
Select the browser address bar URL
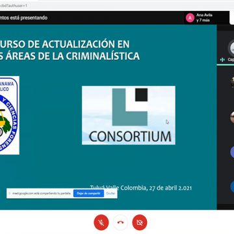[14, 6]
